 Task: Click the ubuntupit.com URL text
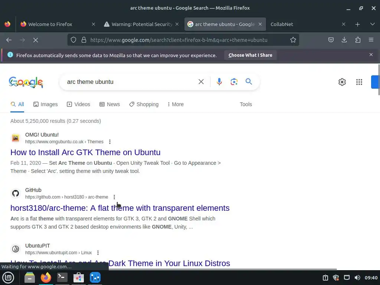click(x=58, y=253)
